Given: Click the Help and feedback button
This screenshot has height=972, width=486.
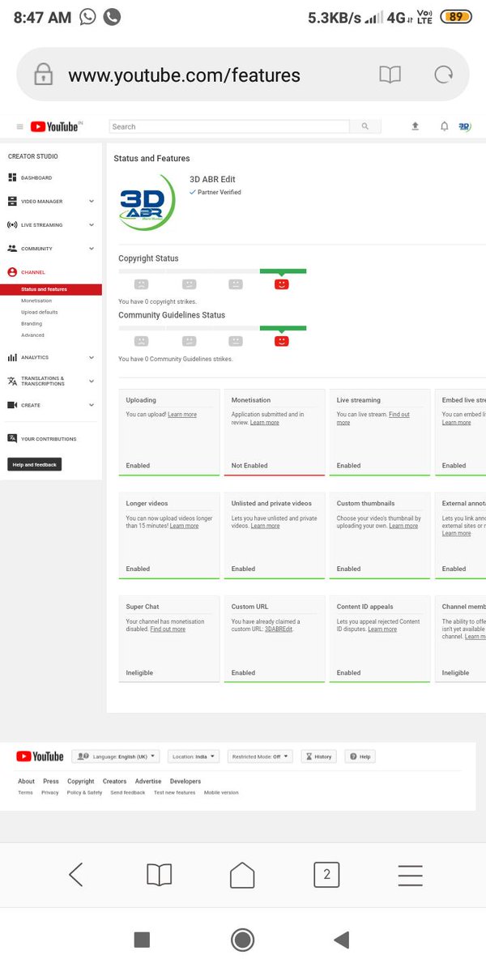Looking at the screenshot, I should (35, 465).
